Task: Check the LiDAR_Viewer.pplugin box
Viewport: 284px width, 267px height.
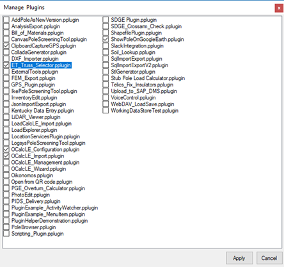Action: point(6,117)
